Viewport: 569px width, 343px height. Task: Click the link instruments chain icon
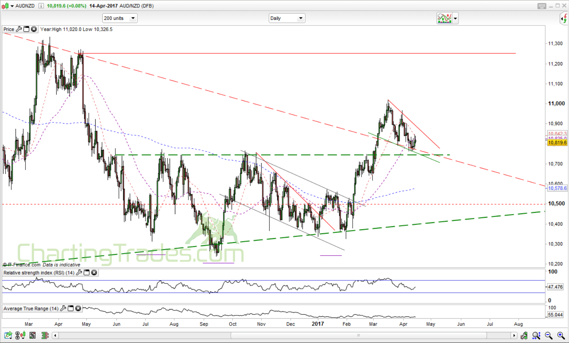click(x=17, y=335)
